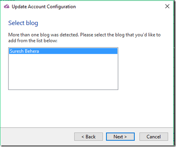Close the Update Account Configuration dialog
The width and height of the screenshot is (176, 147).
point(167,6)
